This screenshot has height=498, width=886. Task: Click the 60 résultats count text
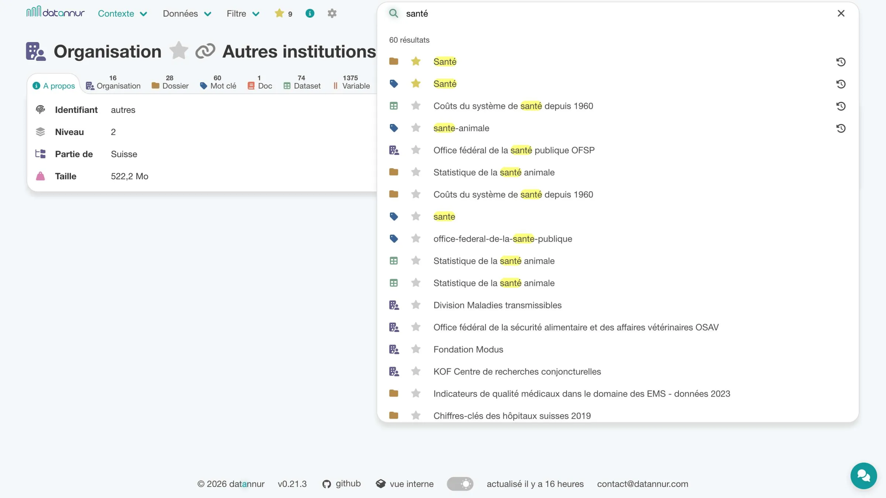click(x=409, y=40)
